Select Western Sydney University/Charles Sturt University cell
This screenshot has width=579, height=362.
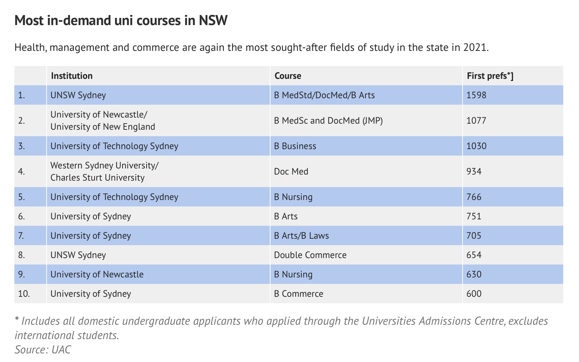pos(158,171)
